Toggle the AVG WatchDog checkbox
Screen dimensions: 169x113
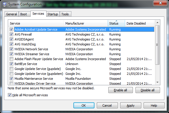(12, 44)
